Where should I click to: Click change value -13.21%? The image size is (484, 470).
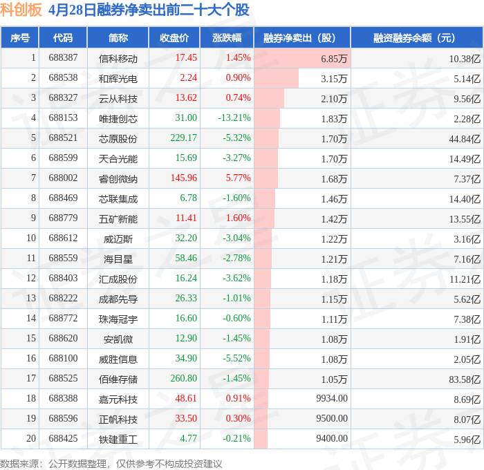pos(234,118)
